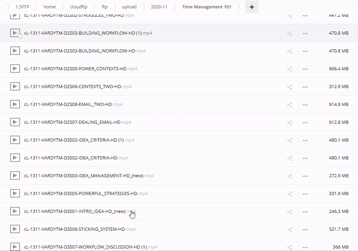The height and width of the screenshot is (251, 358).
Task: Share the D3S02-IDEA_CRITERIA-HD (1) file
Action: (x=289, y=141)
